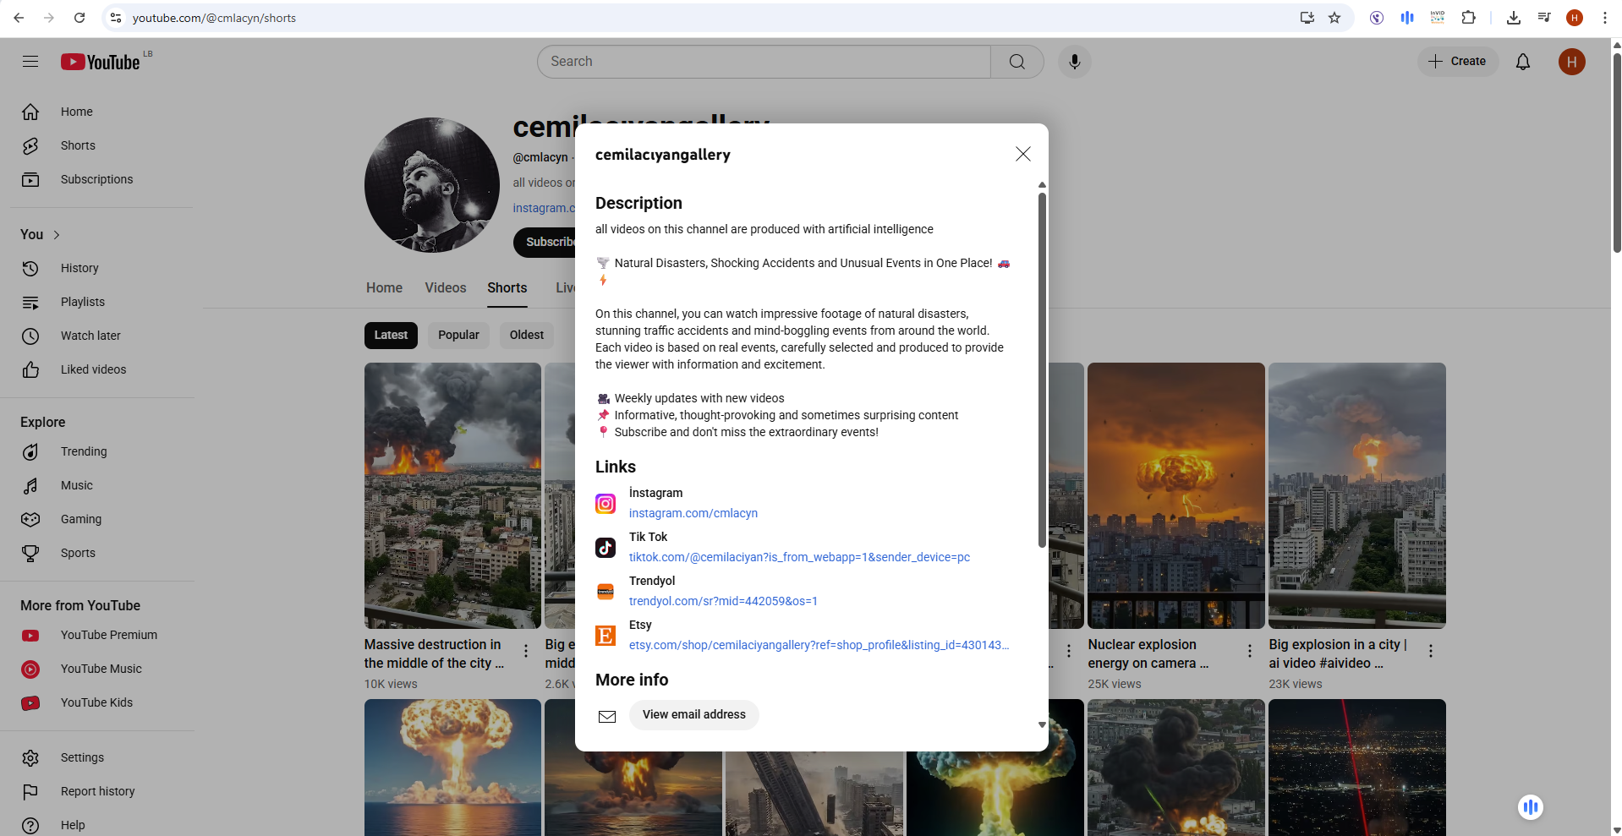
Task: Open YouTube Music in sidebar
Action: coord(101,669)
